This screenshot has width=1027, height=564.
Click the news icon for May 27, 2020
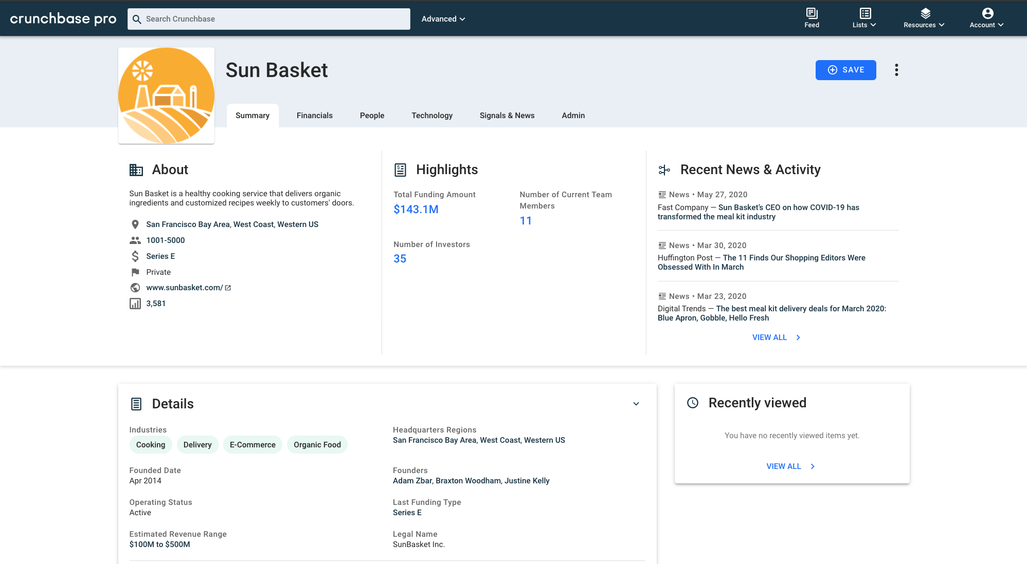click(x=662, y=195)
